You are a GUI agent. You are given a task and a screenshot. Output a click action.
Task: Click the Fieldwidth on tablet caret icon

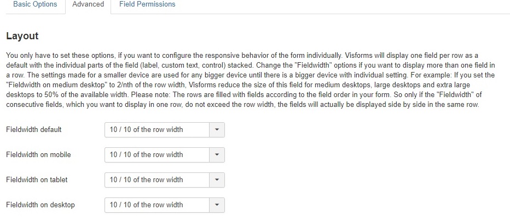[217, 180]
